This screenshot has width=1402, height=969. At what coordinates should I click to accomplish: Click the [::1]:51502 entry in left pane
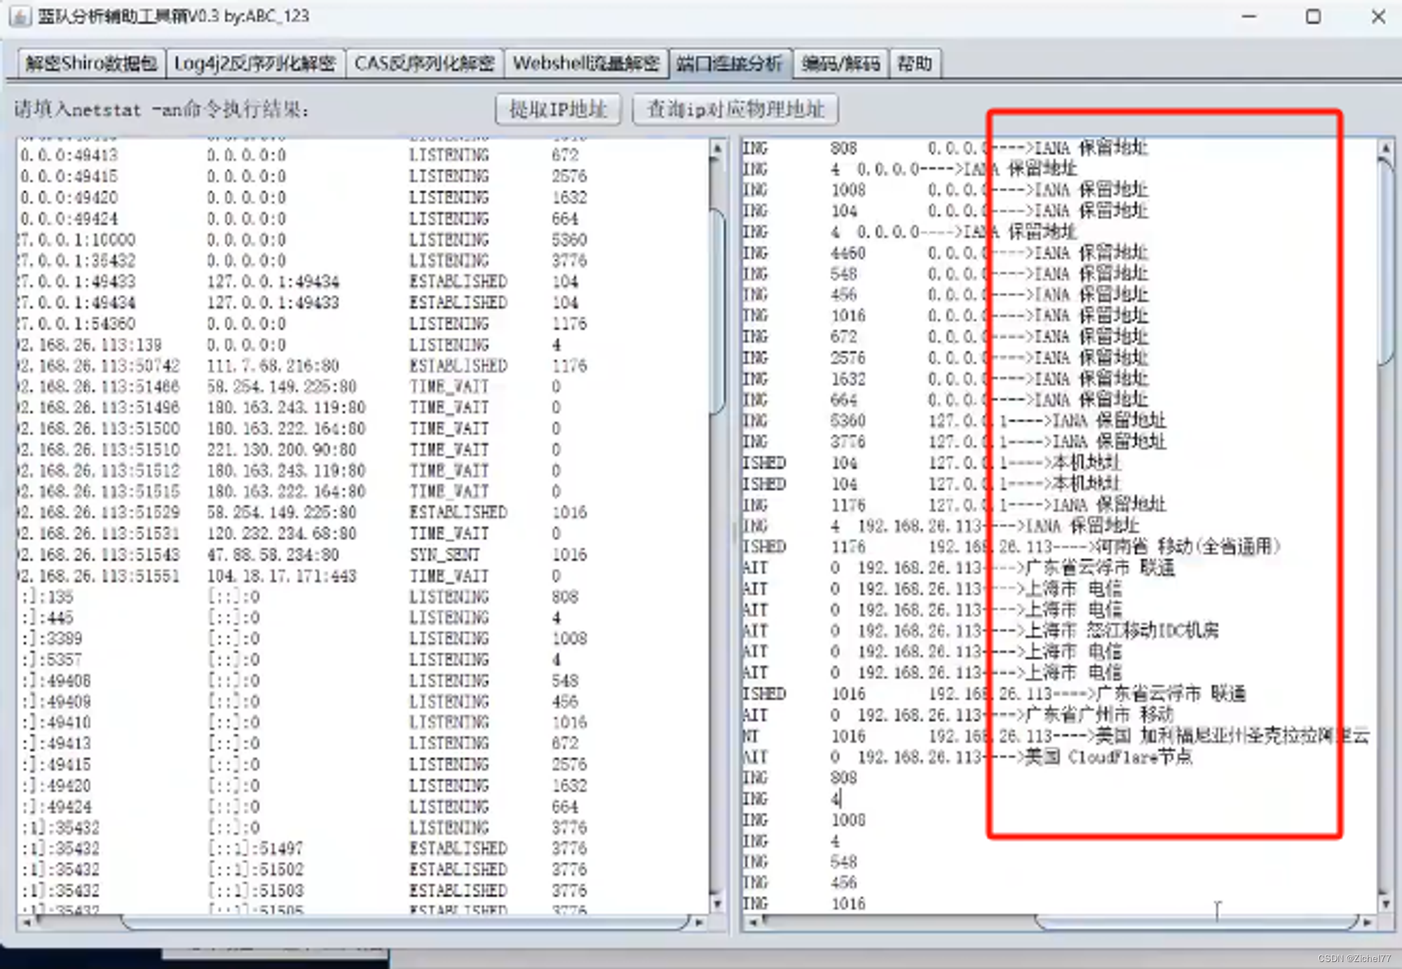point(256,870)
